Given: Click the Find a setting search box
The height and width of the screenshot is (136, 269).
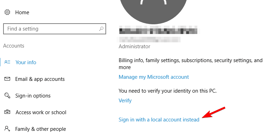Looking at the screenshot, I should coord(55,29).
